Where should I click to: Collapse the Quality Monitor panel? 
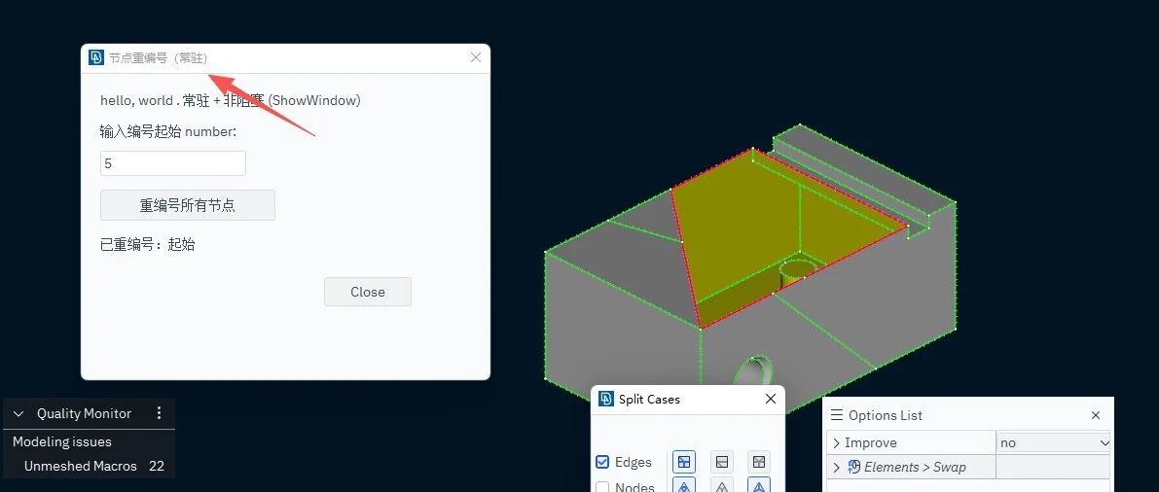point(19,413)
